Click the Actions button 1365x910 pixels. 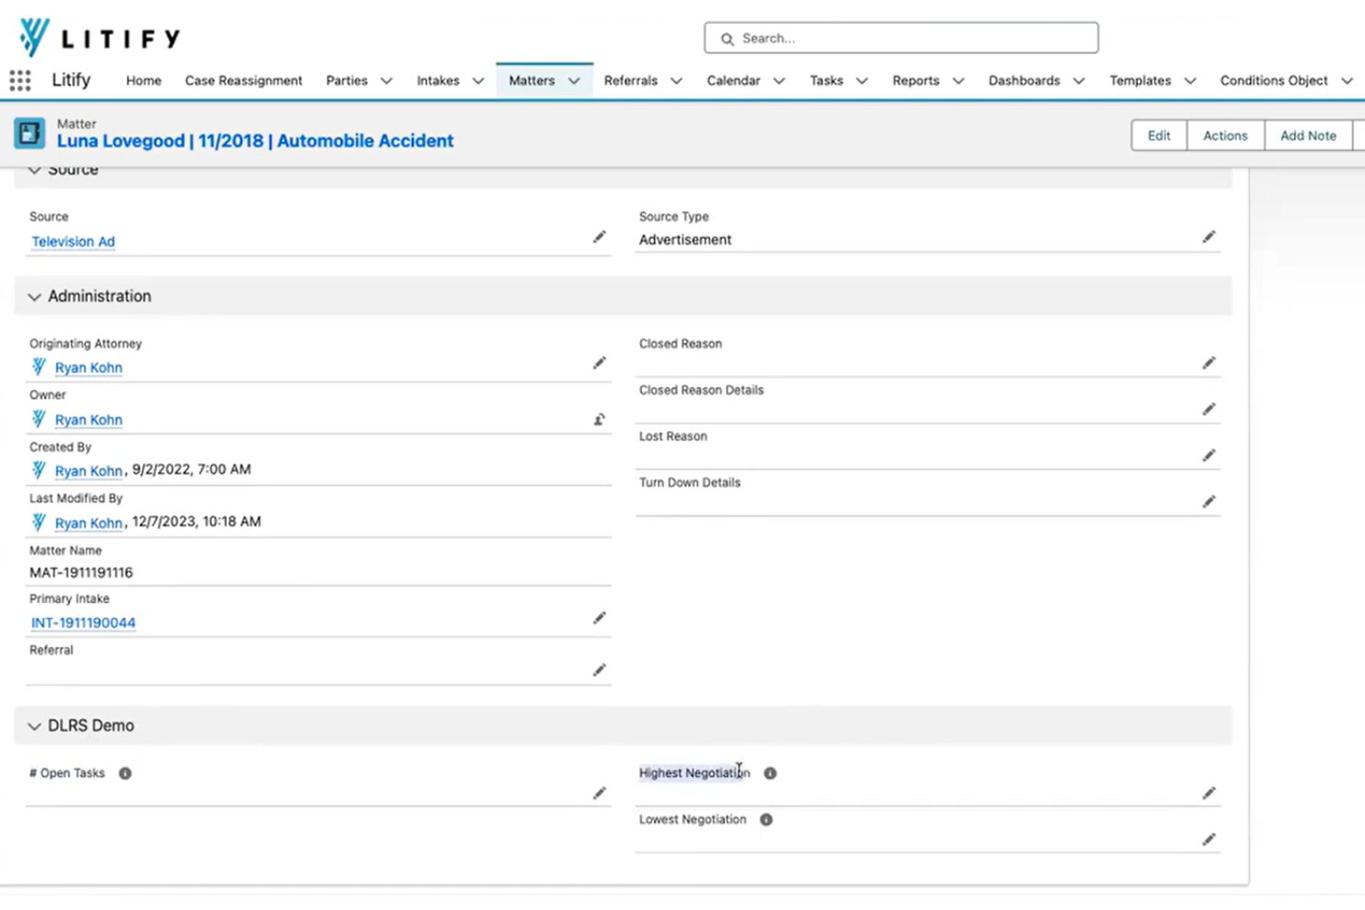[x=1225, y=136]
